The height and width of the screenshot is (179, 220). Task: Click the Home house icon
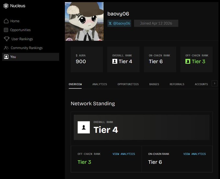(6, 21)
